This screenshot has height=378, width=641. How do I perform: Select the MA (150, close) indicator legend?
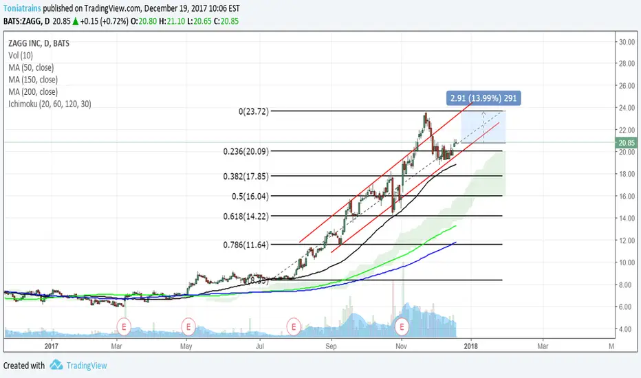[x=33, y=80]
